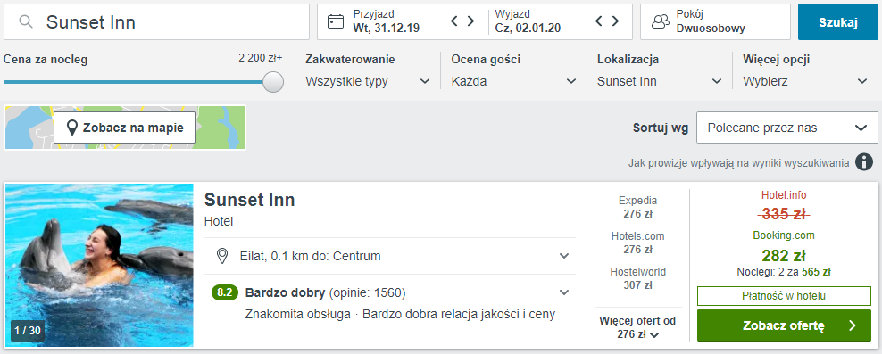Screen dimensions: 882x354
Task: Open the Sunset Inn hotel title
Action: 249,200
